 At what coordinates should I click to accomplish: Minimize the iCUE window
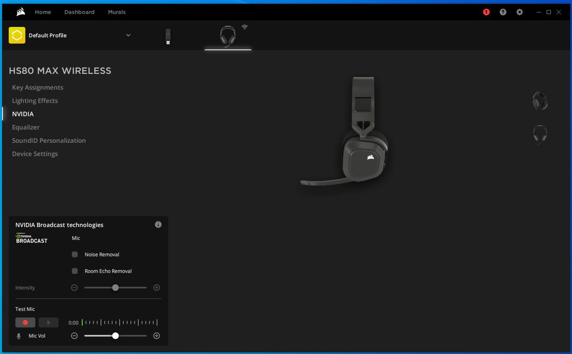539,12
